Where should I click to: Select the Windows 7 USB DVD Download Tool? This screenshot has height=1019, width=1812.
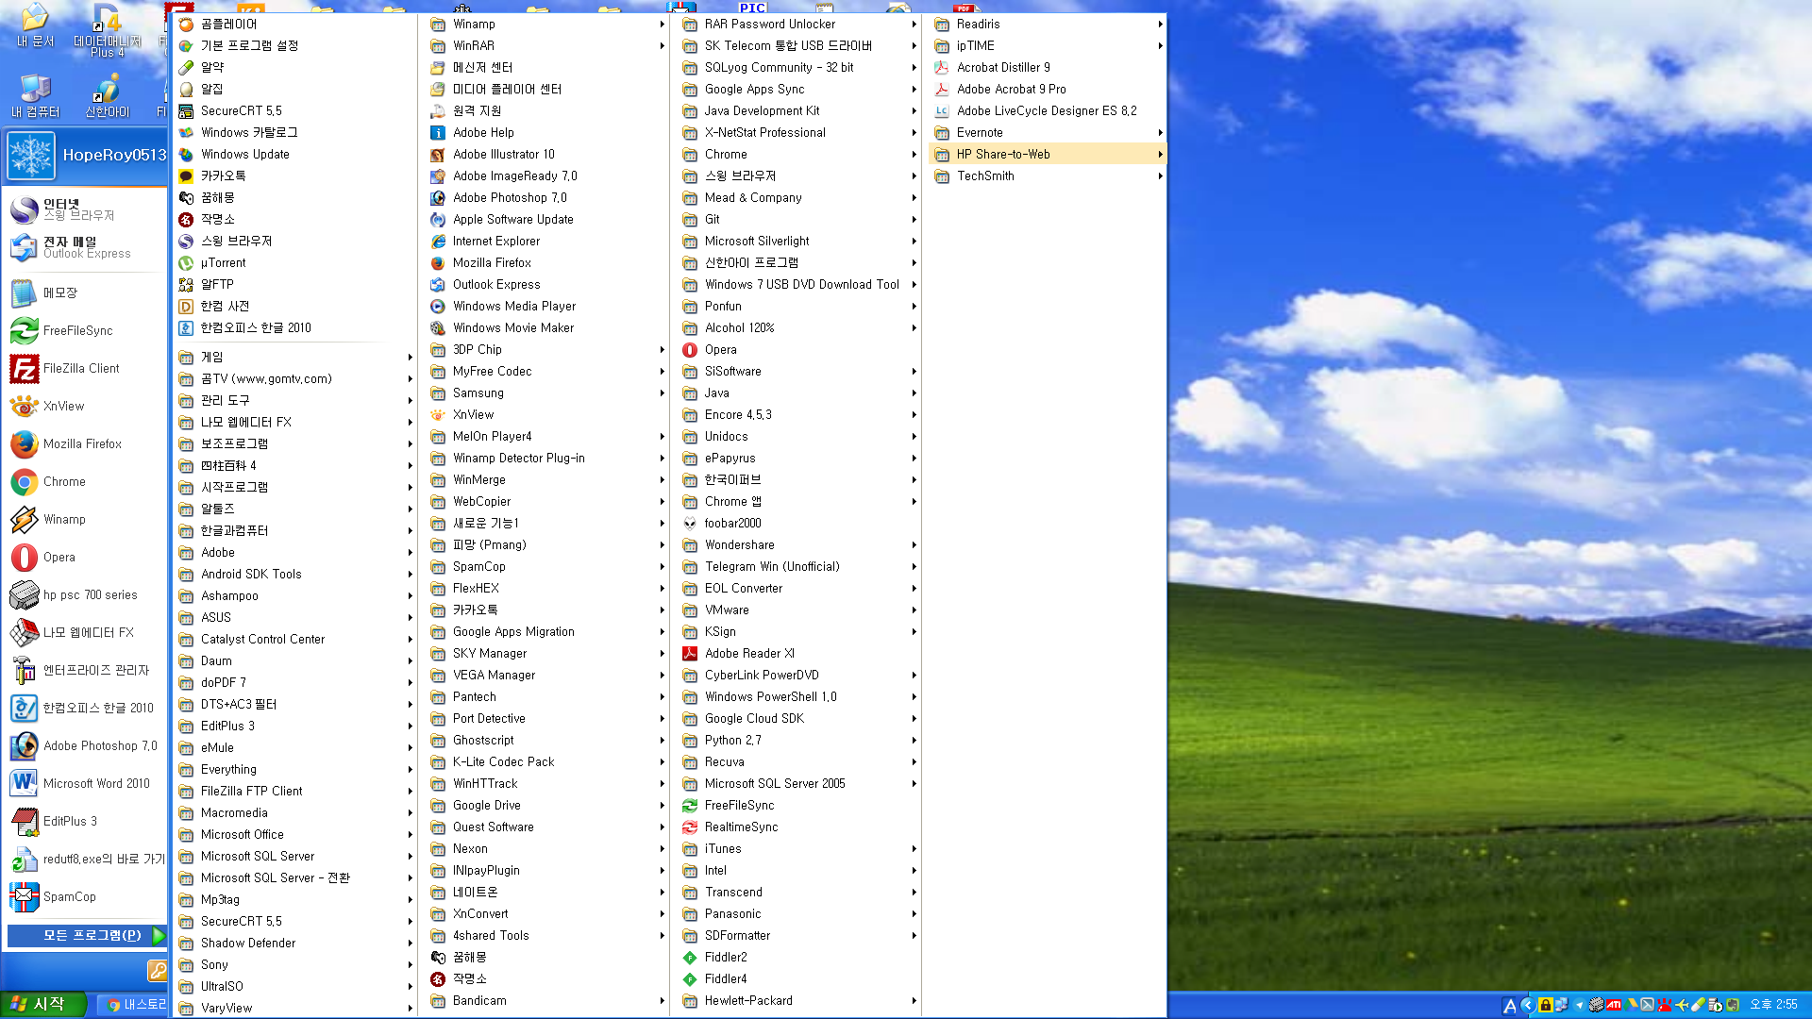[799, 284]
